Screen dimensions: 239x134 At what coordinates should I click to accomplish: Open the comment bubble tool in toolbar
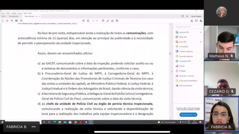103,21
